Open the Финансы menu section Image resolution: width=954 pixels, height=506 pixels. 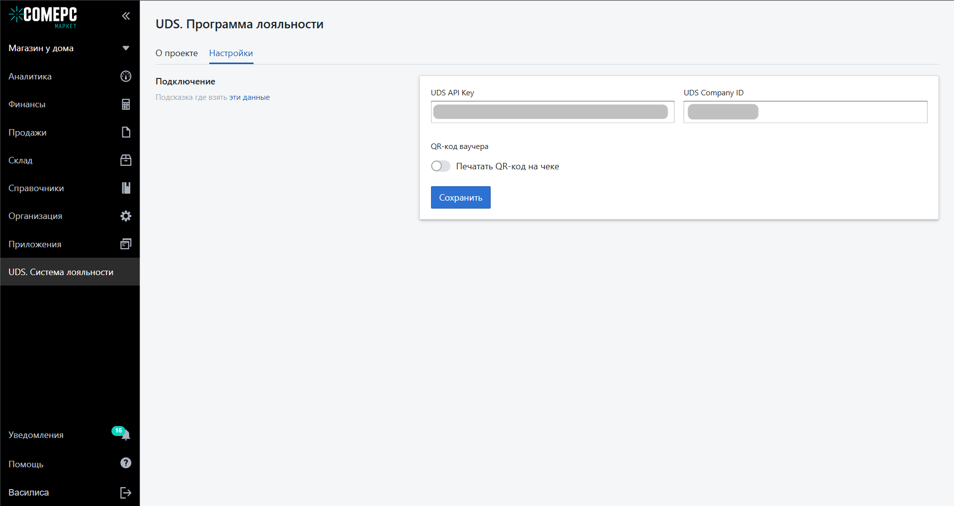pyautogui.click(x=70, y=104)
